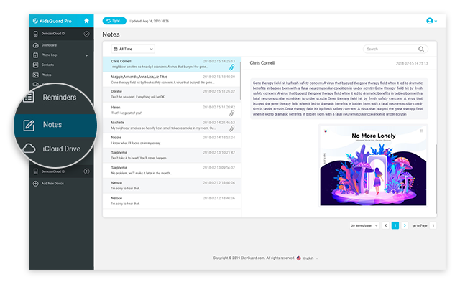Click the search magnifier icon
Viewport: 460px width, 287px height.
pos(421,49)
